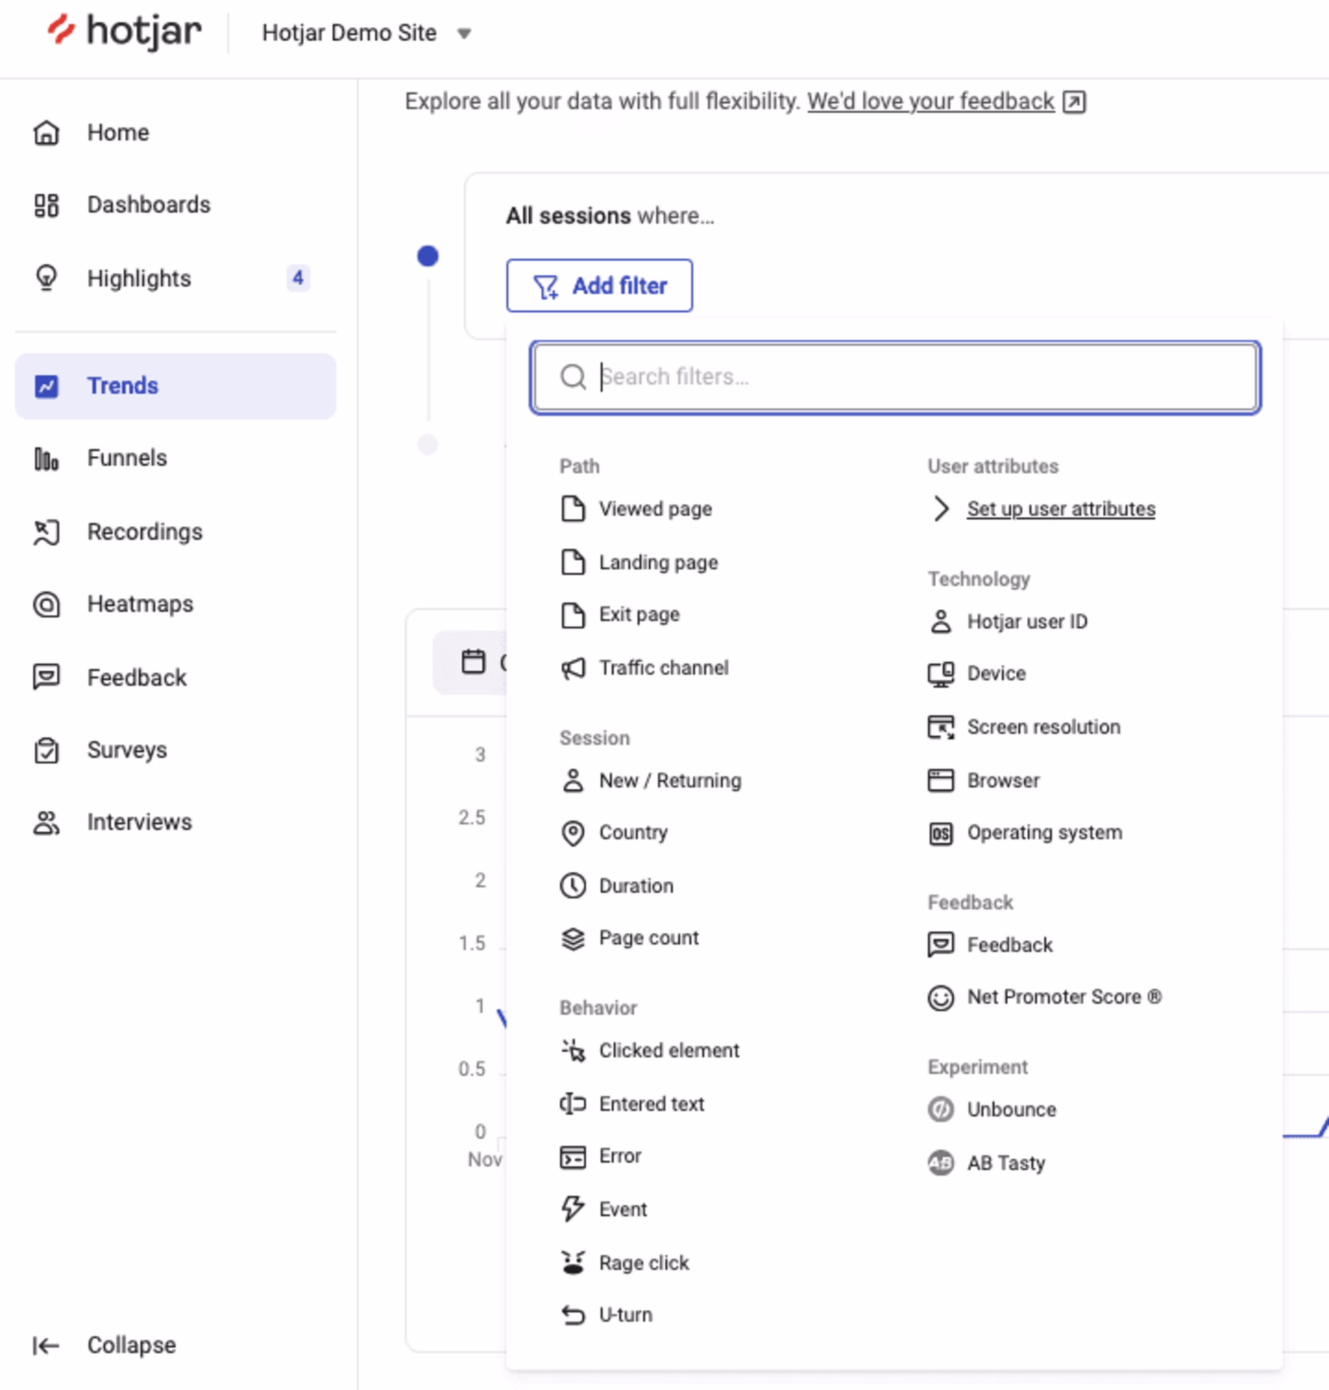This screenshot has height=1390, width=1329.
Task: Click the Rage click angry face icon
Action: pos(572,1263)
